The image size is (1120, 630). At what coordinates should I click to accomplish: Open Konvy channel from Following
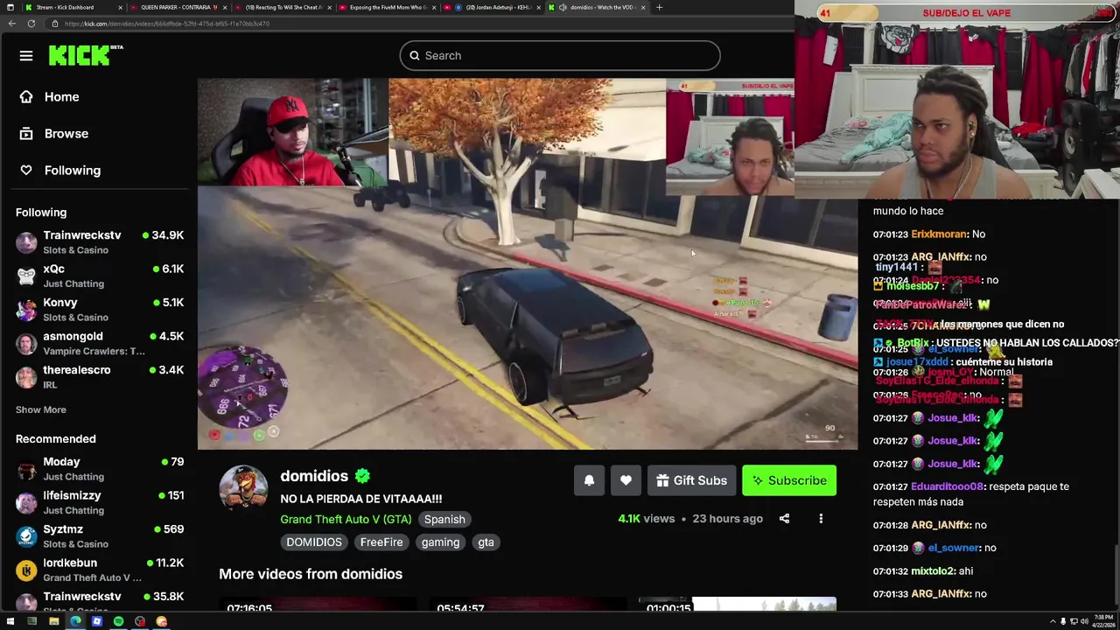(x=99, y=309)
